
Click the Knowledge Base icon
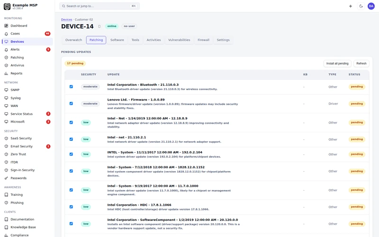pyautogui.click(x=6, y=227)
